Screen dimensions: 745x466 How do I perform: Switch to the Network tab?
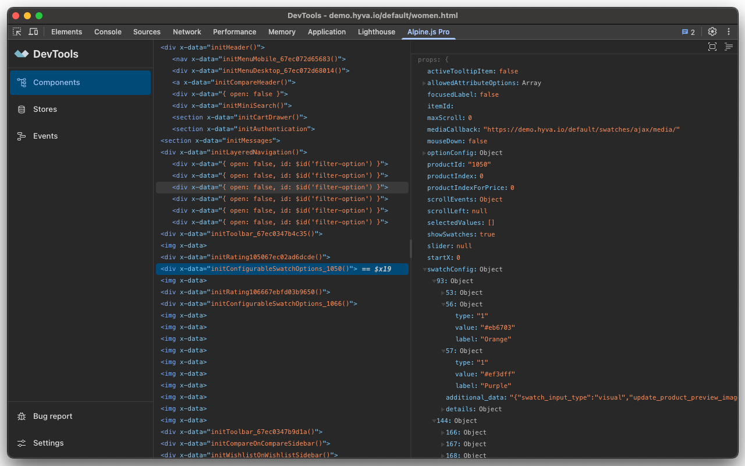point(187,32)
